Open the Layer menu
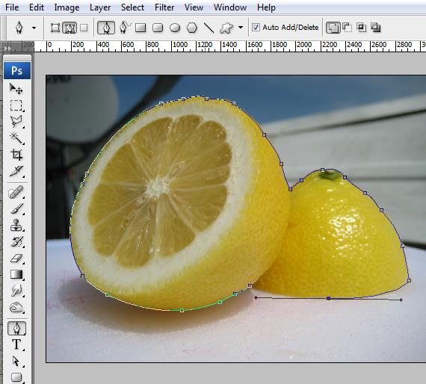 click(100, 7)
